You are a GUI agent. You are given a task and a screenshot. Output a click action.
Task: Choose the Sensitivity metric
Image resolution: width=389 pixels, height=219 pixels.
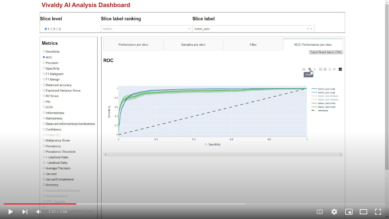44,52
